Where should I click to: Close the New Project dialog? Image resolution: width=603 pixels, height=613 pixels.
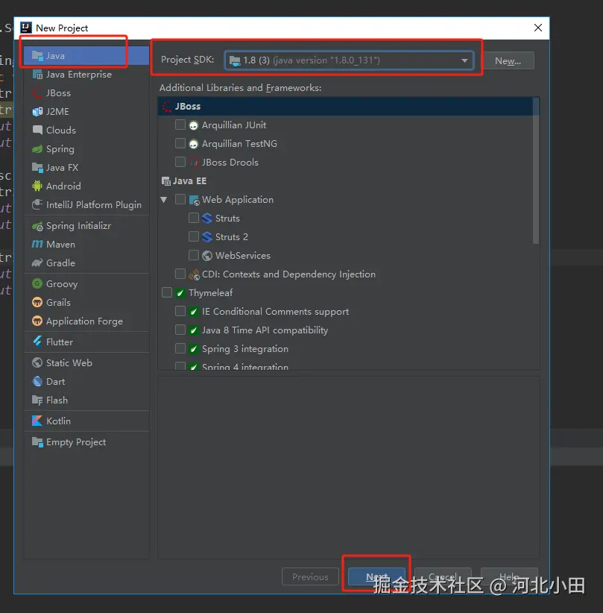(x=538, y=28)
